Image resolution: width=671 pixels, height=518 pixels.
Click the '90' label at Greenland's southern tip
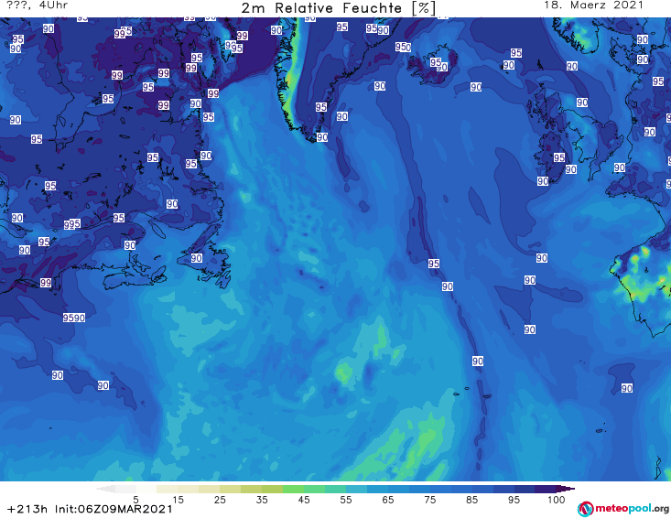[322, 137]
